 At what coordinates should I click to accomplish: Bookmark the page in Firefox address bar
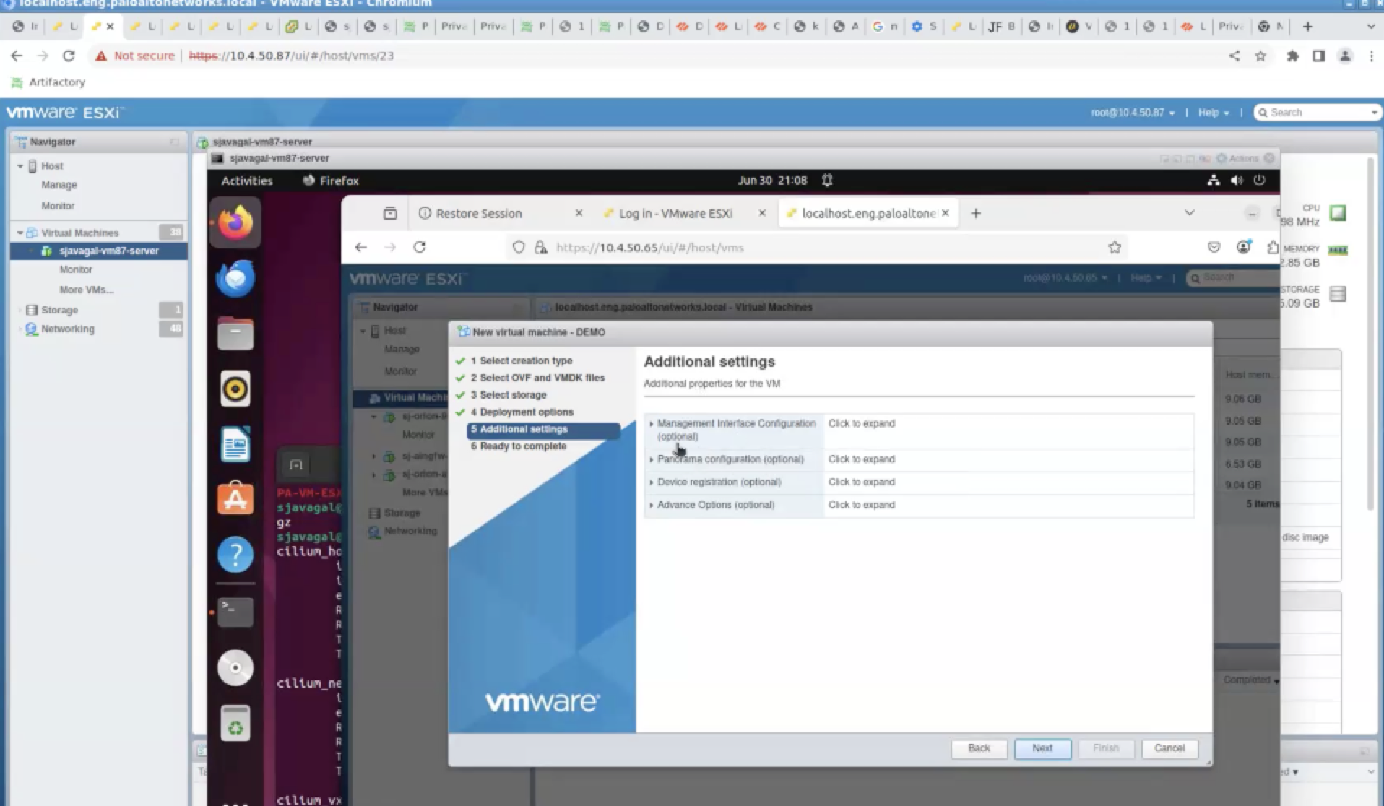point(1115,247)
